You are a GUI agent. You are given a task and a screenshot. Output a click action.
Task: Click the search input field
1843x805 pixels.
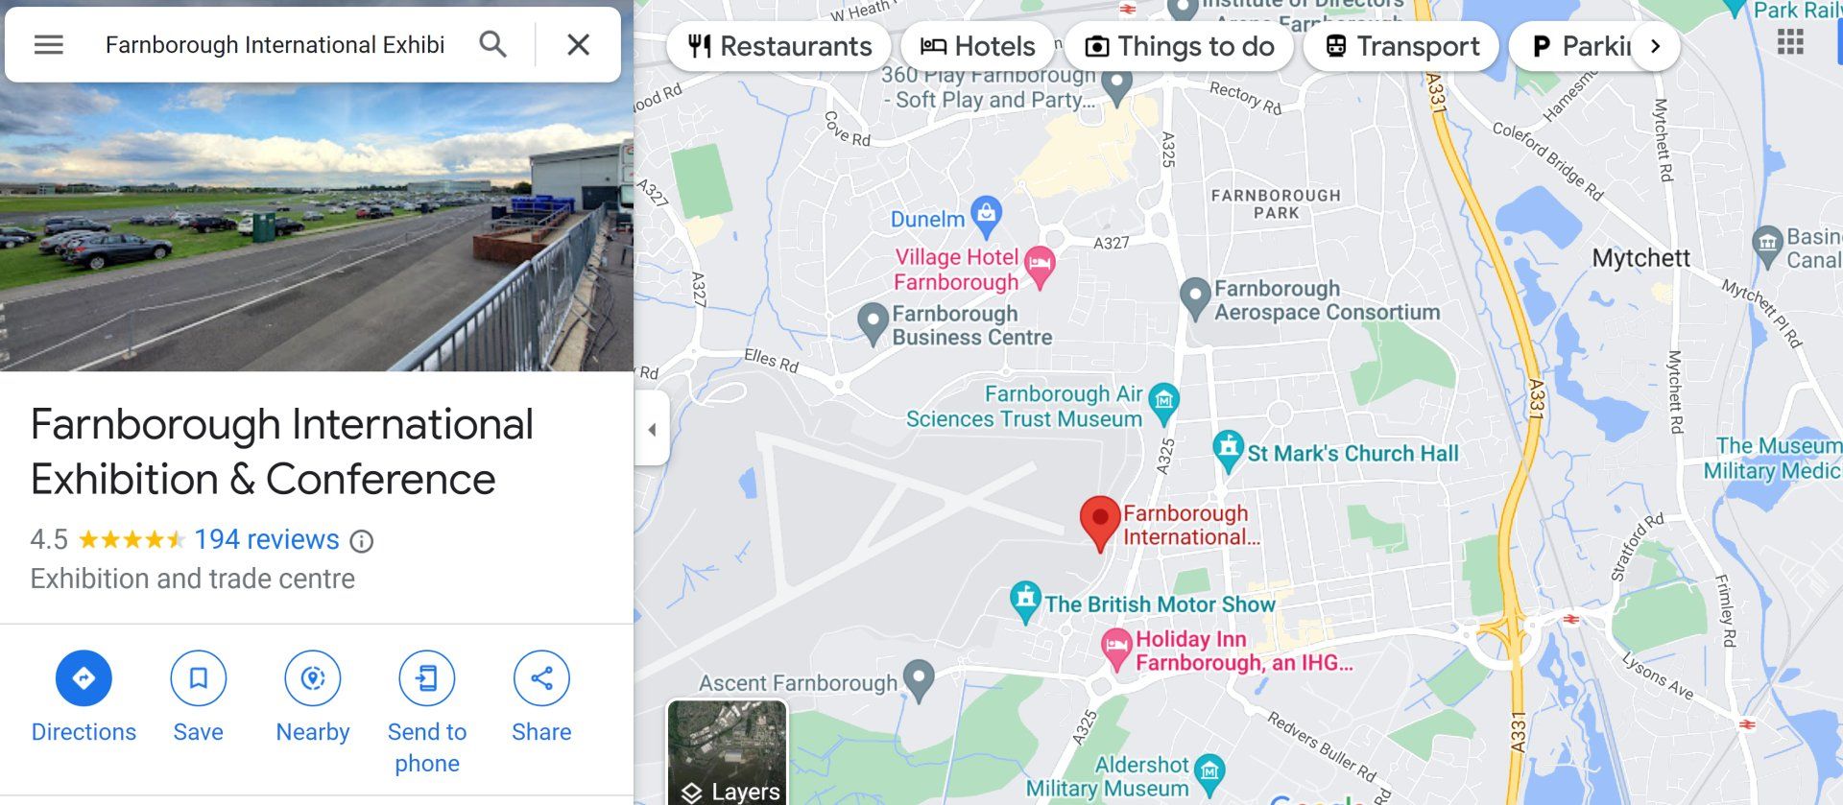pos(275,45)
